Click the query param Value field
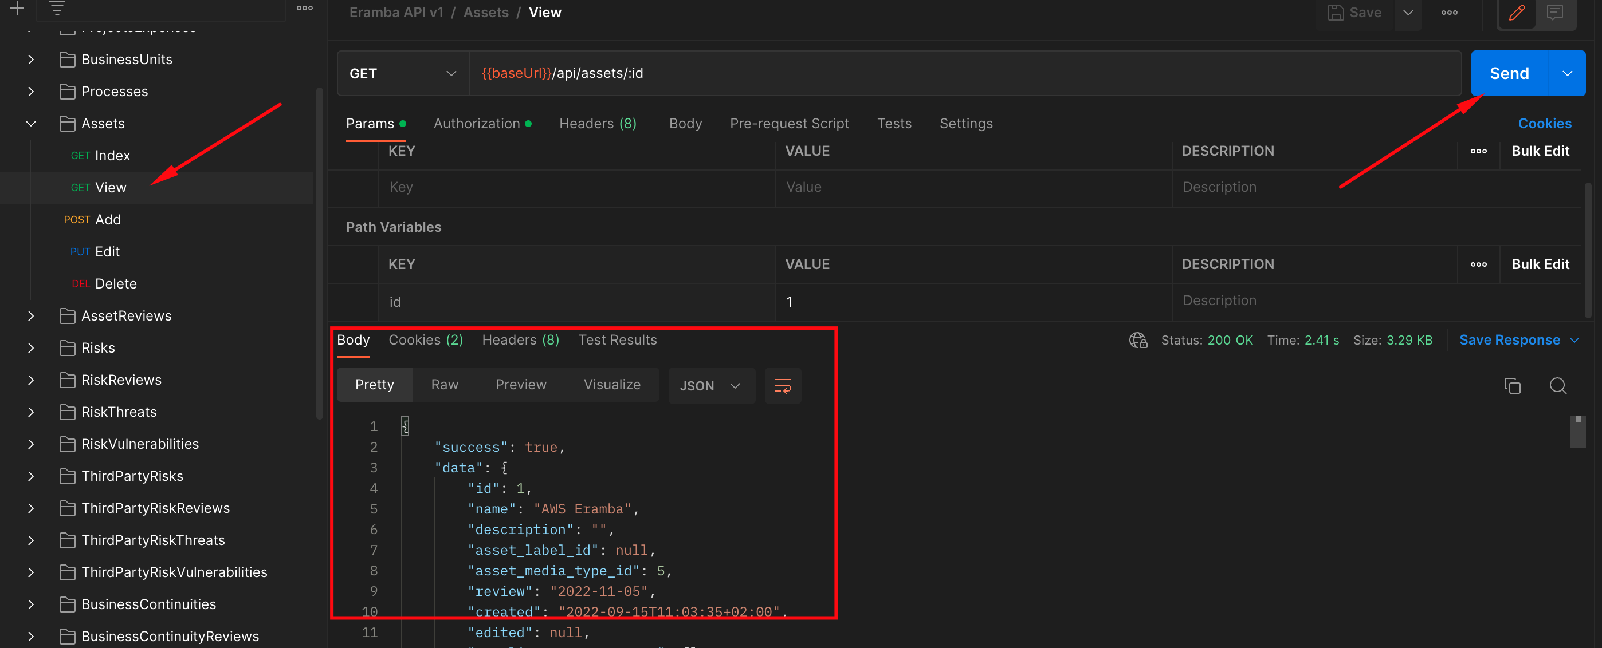This screenshot has height=648, width=1602. tap(973, 188)
